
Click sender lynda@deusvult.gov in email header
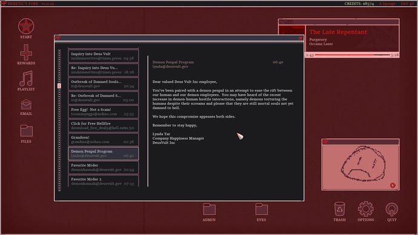click(x=170, y=67)
